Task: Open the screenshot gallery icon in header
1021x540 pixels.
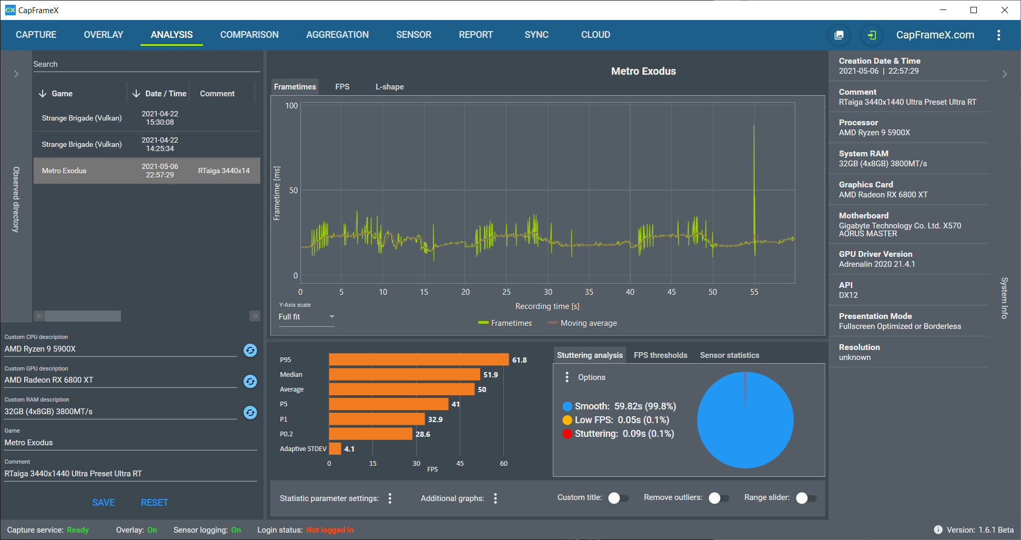Action: pyautogui.click(x=839, y=35)
